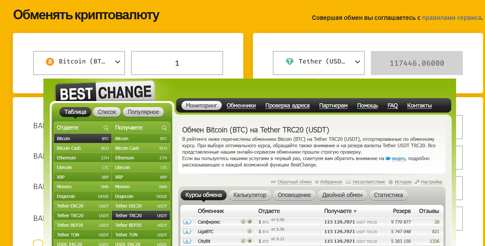This screenshot has width=485, height=246.
Task: Open FAQ in the top navigation
Action: [x=392, y=106]
